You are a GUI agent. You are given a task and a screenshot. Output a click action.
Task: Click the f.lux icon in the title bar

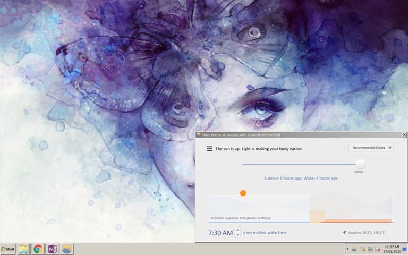(198, 134)
